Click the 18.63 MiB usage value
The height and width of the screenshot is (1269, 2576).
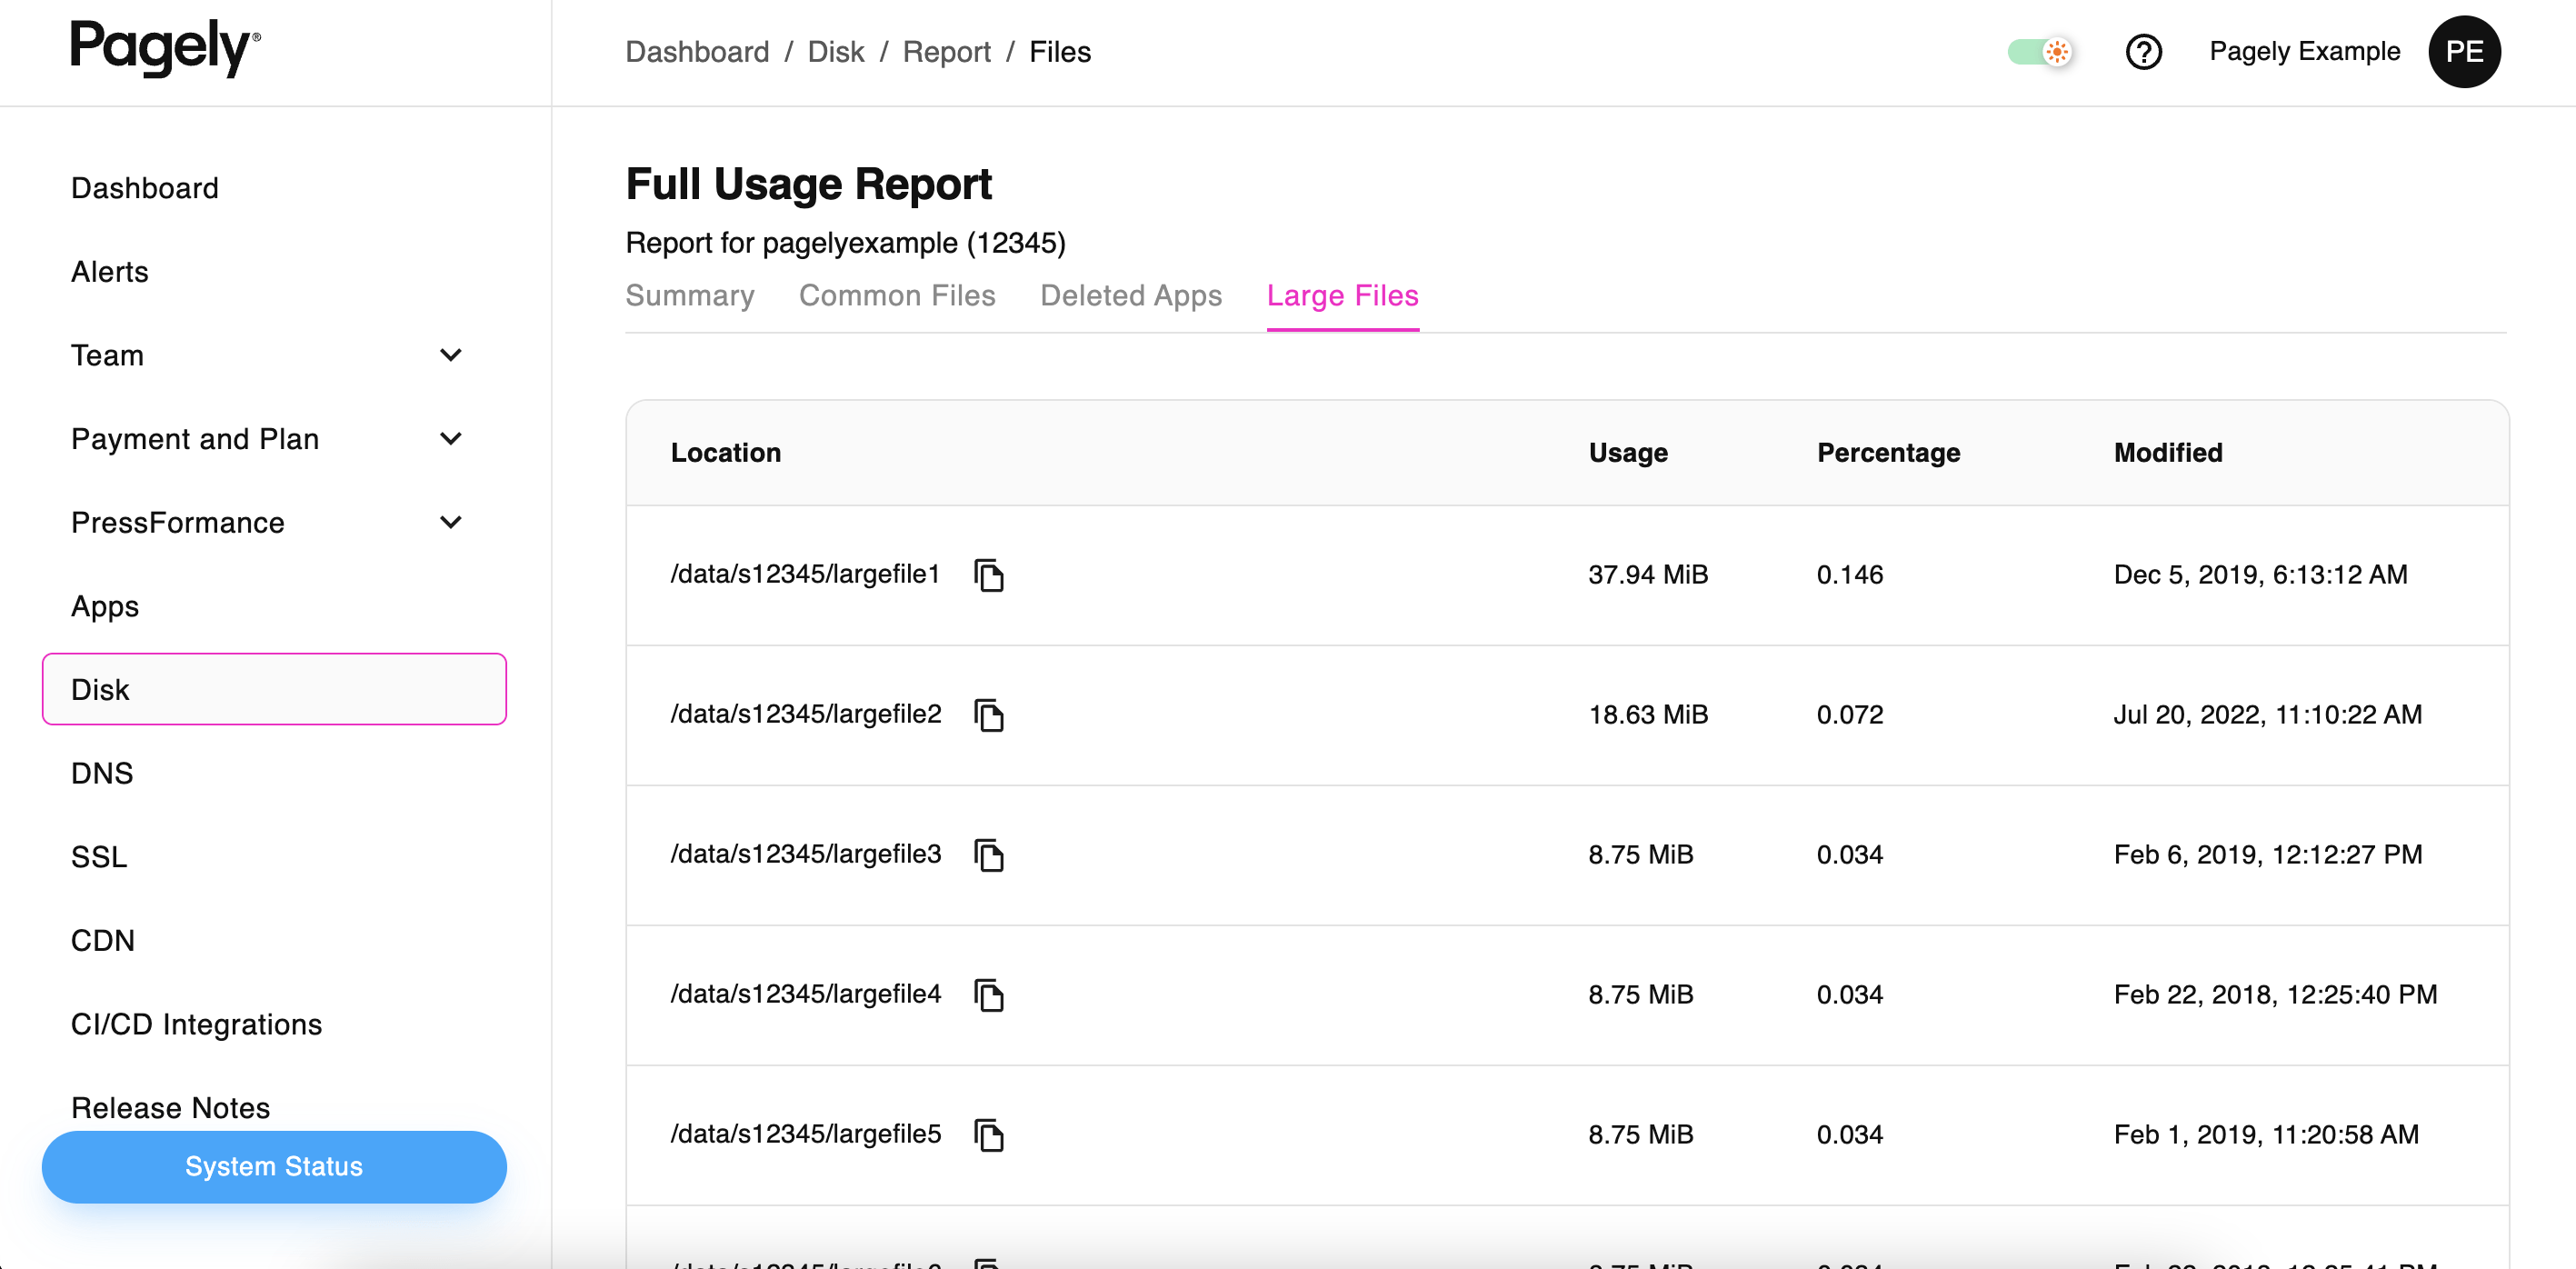click(1648, 715)
